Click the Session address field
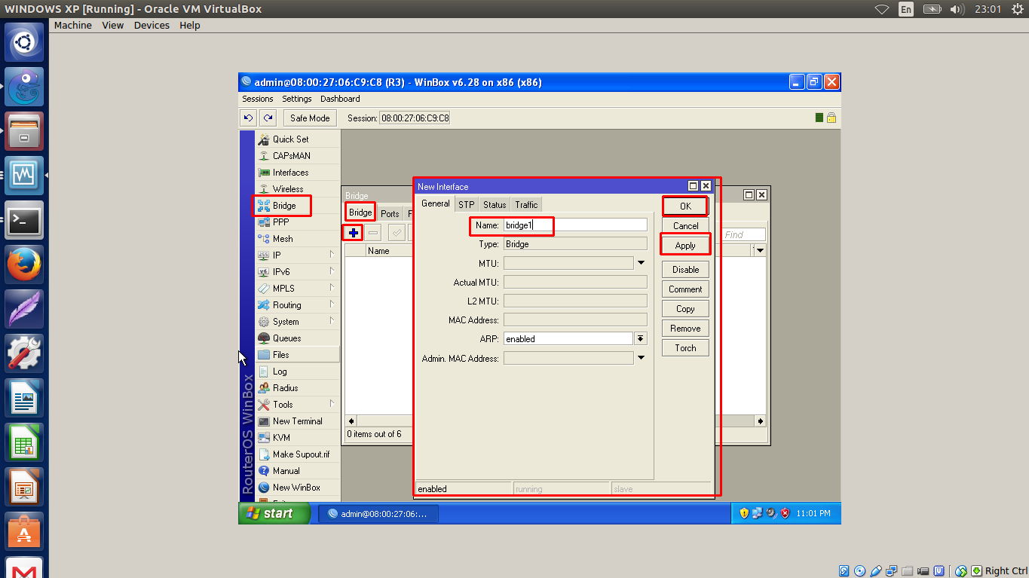Image resolution: width=1029 pixels, height=578 pixels. 415,118
